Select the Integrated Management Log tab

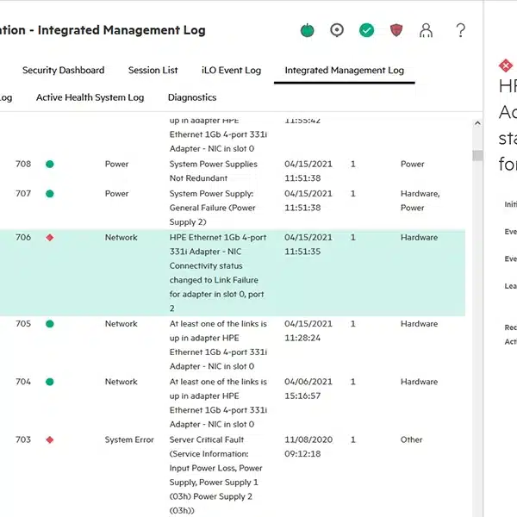pos(344,71)
